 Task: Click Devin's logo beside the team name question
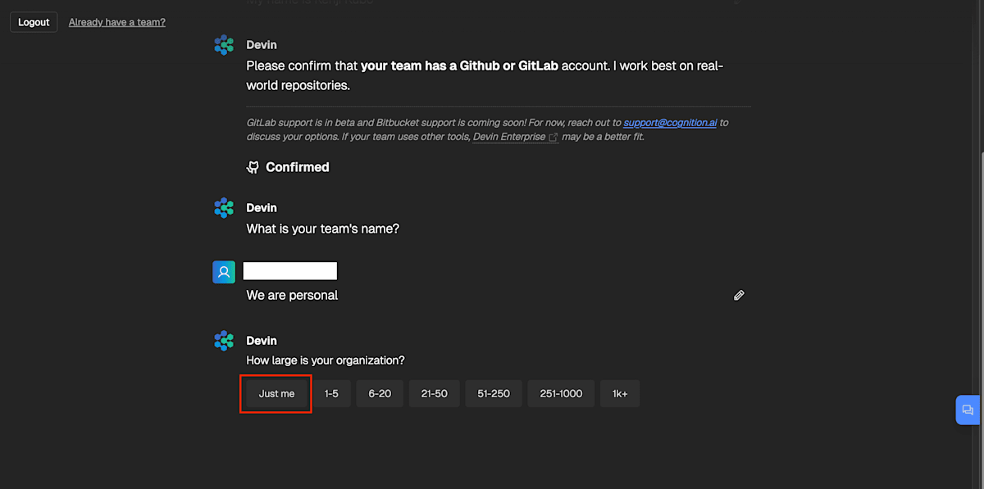224,208
